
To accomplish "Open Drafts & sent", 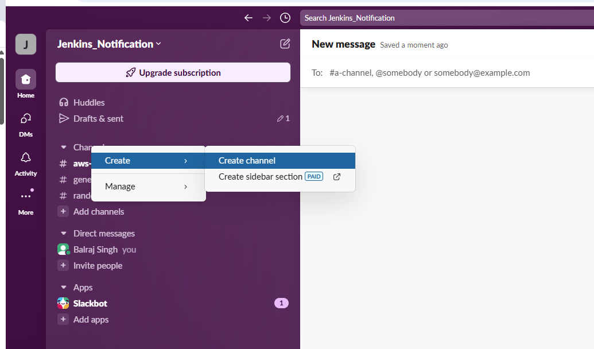I will (98, 119).
